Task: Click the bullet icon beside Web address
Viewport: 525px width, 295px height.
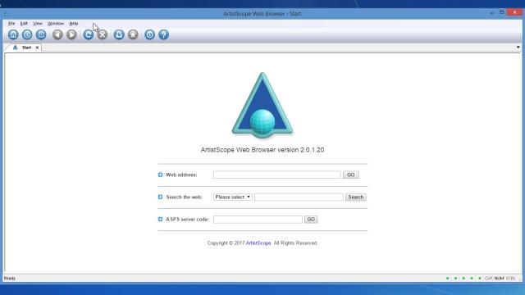Action: tap(160, 175)
